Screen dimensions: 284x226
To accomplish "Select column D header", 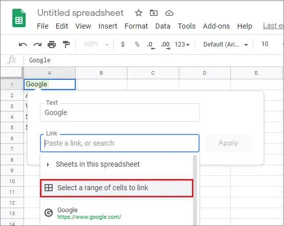I will (205, 73).
